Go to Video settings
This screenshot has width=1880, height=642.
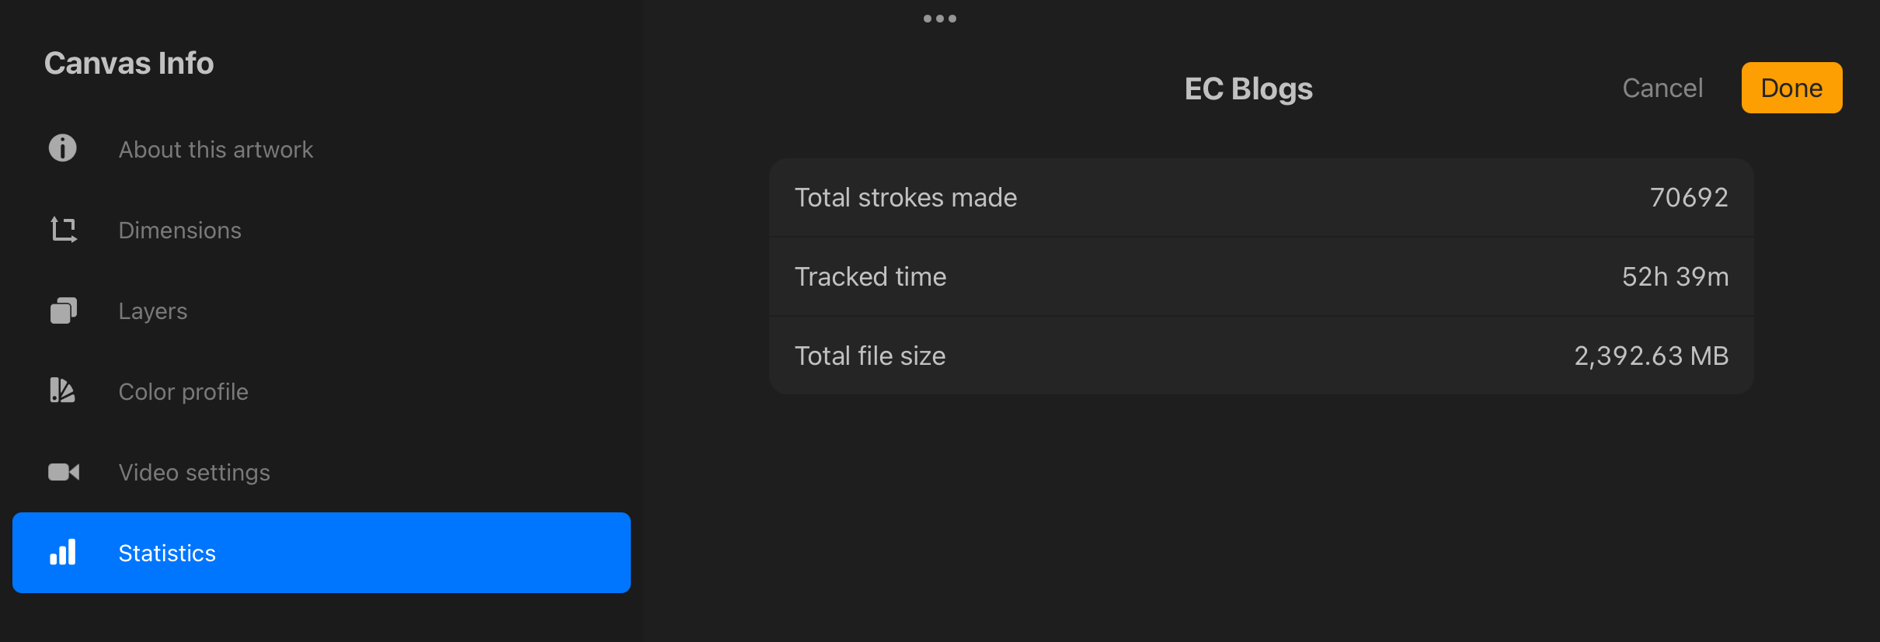(x=194, y=473)
